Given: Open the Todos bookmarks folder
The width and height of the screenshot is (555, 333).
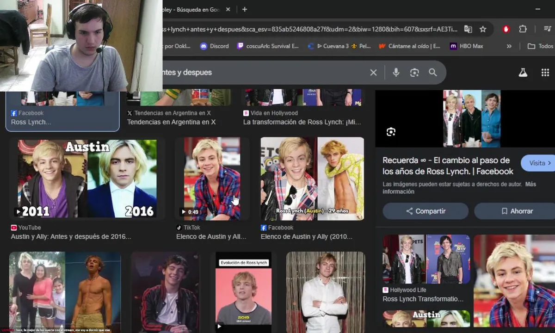Looking at the screenshot, I should (x=540, y=46).
